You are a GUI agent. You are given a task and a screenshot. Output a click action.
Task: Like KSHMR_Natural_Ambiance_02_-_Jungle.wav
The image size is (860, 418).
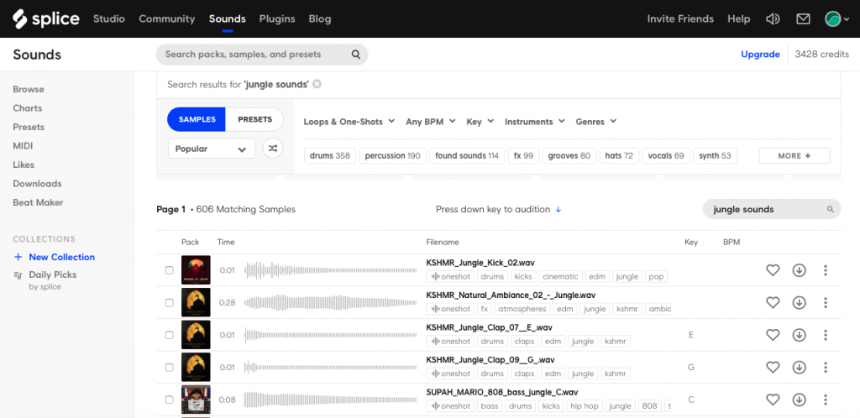(x=773, y=302)
